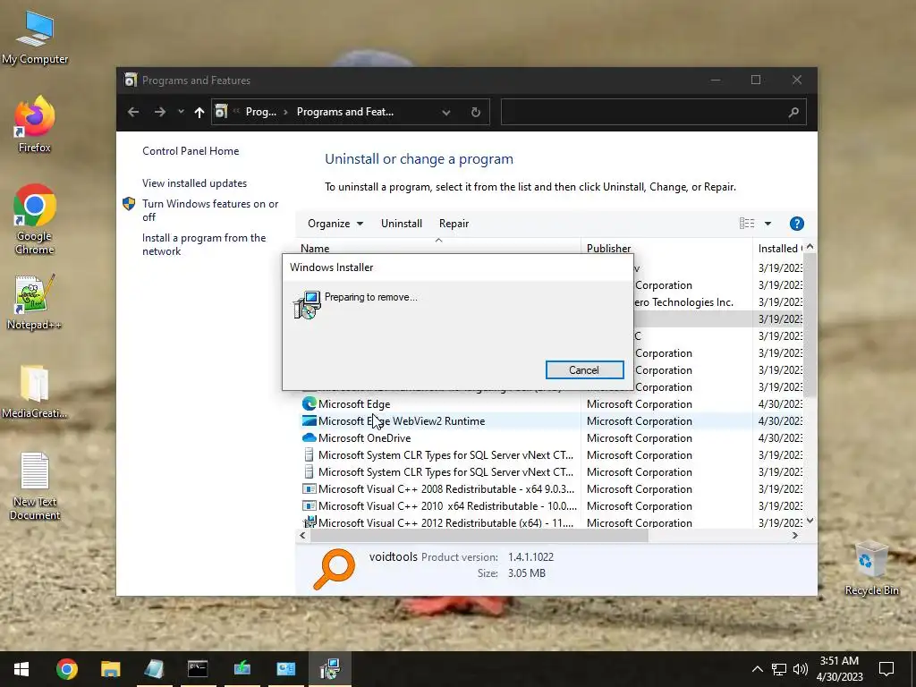The height and width of the screenshot is (687, 916).
Task: Cancel the Windows Installer removal
Action: click(584, 369)
